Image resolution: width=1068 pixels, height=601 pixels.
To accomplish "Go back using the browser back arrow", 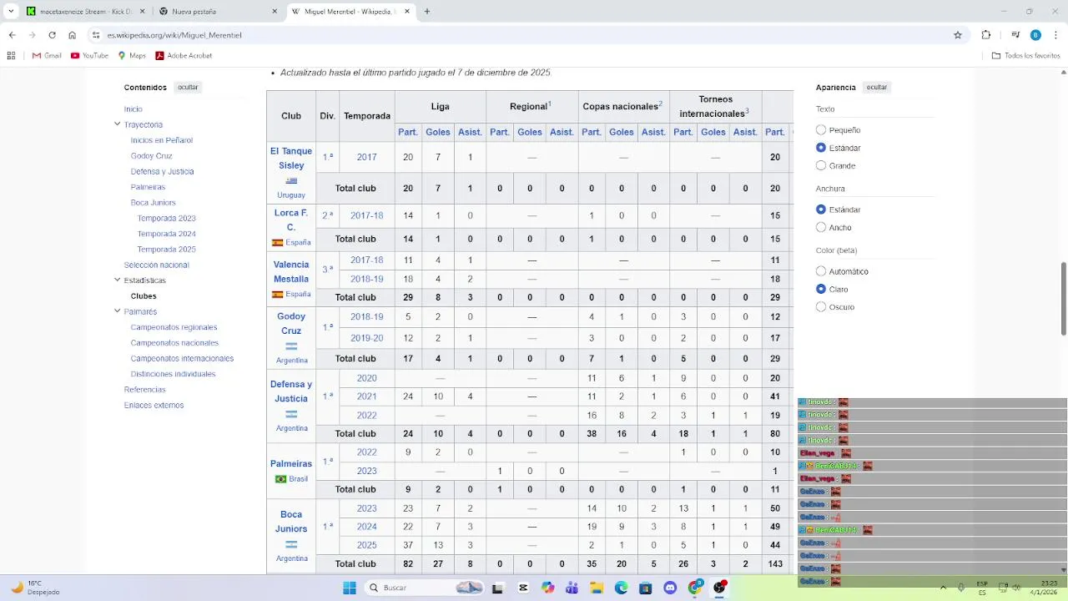I will [12, 35].
